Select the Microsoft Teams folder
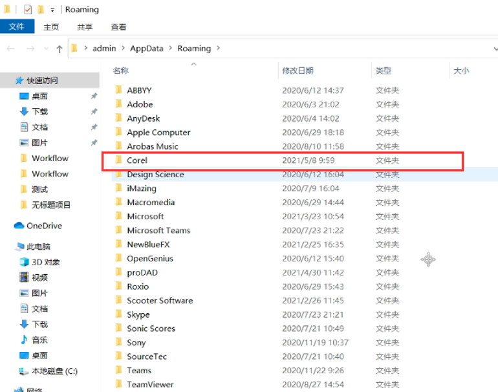The height and width of the screenshot is (392, 498). point(158,230)
